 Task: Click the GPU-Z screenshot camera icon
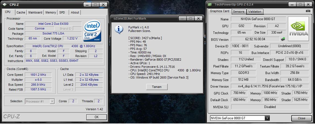click(308, 11)
